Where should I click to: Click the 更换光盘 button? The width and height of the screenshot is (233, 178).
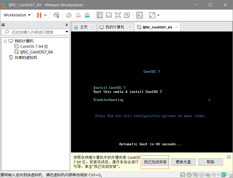[x=183, y=162]
